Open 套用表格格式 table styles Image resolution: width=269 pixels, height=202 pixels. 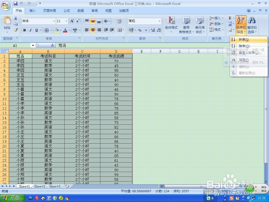coord(186,25)
